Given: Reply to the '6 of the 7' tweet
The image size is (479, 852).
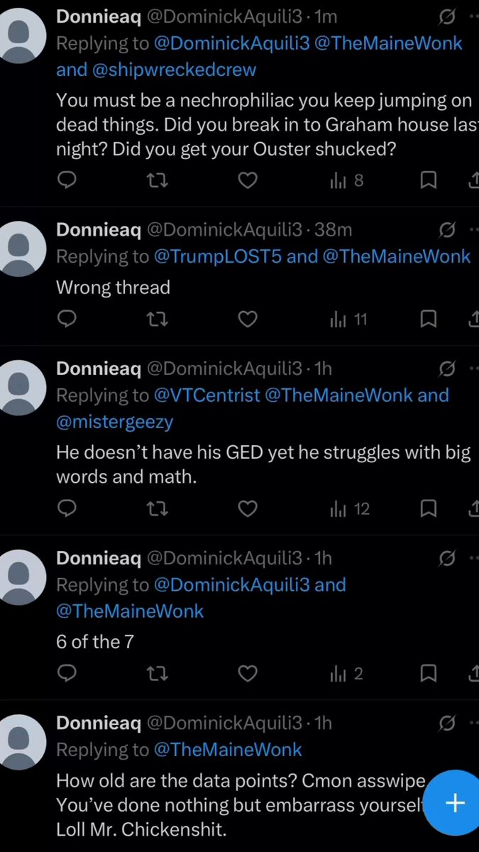Looking at the screenshot, I should 67,674.
